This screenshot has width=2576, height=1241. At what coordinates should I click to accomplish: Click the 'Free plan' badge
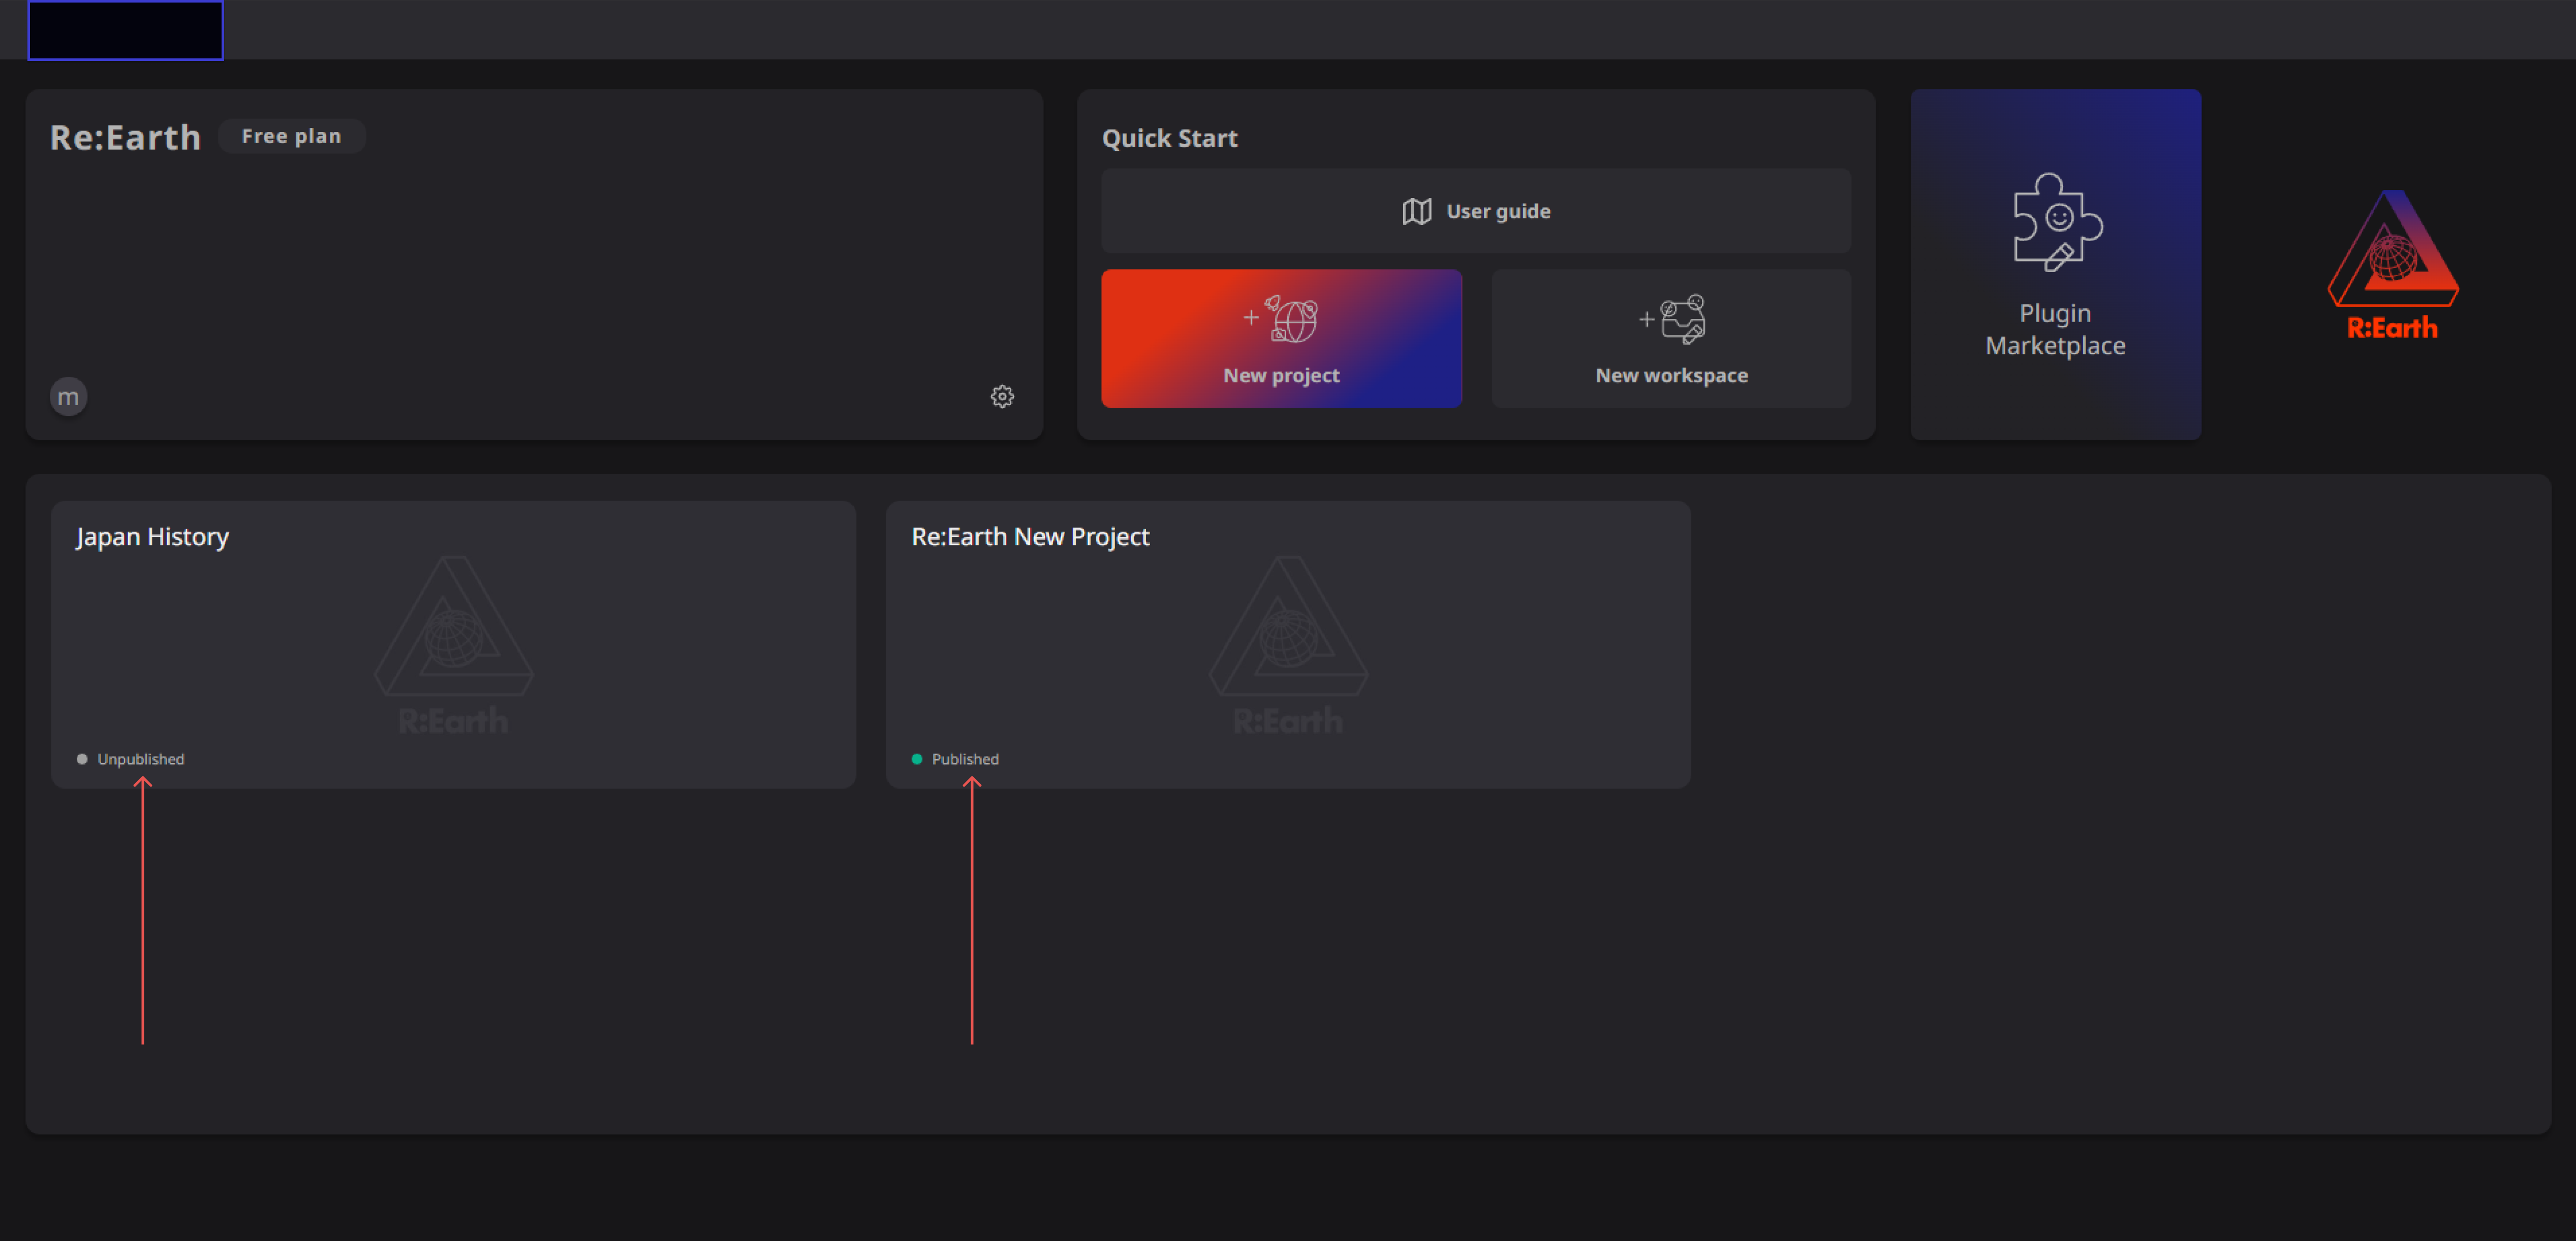pos(291,136)
